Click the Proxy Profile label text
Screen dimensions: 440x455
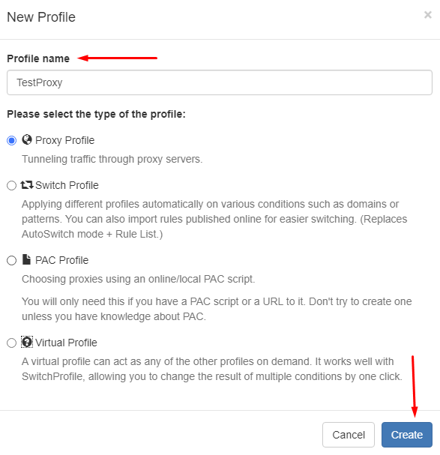tap(64, 140)
